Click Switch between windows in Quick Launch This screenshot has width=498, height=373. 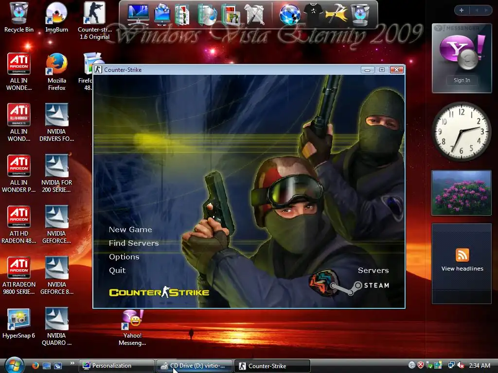(x=58, y=366)
